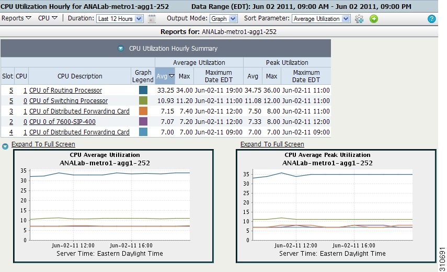Open the Duration dropdown showing Last 12 Hours
Image resolution: width=447 pixels, height=272 pixels.
coord(120,19)
